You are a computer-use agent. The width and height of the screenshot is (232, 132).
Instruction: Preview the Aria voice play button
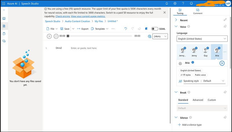click(x=222, y=63)
